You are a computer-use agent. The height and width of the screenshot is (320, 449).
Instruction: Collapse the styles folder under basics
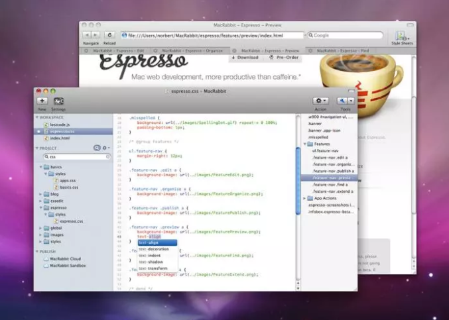pos(46,174)
